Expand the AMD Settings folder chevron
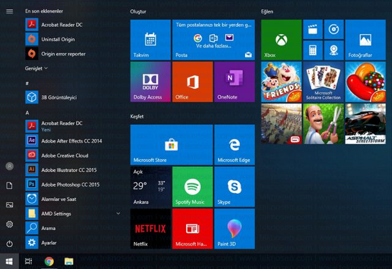This screenshot has width=392, height=269. [x=118, y=213]
